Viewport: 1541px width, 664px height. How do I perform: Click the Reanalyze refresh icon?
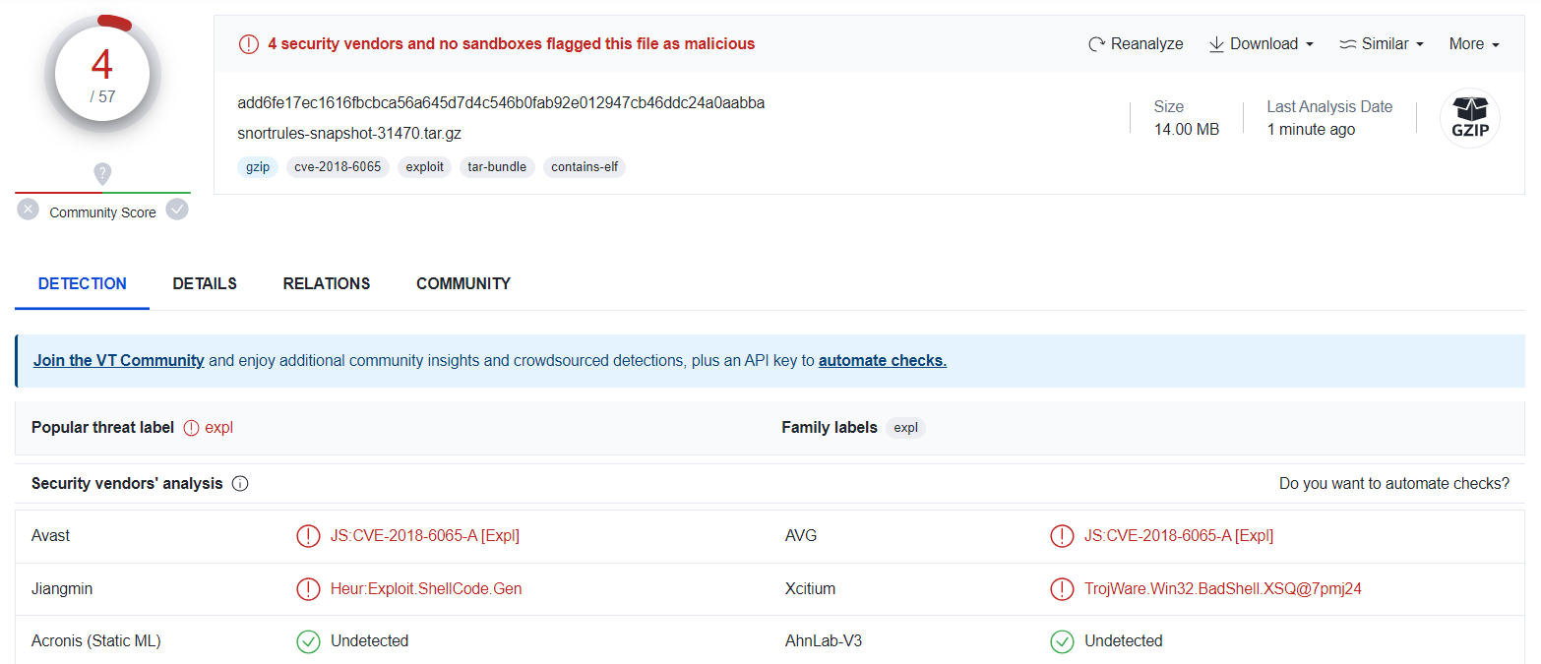pos(1096,44)
